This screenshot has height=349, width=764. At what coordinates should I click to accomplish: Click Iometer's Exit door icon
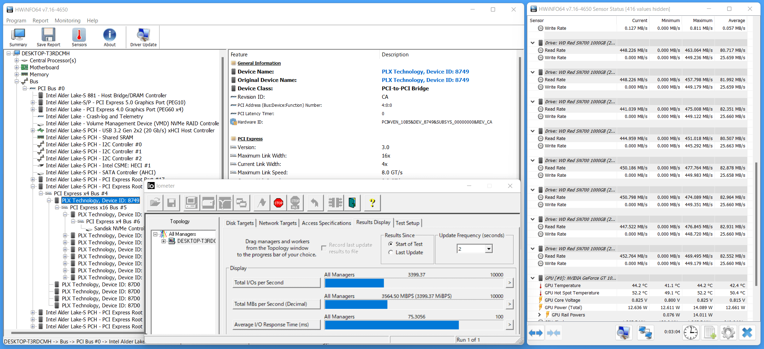pos(352,203)
